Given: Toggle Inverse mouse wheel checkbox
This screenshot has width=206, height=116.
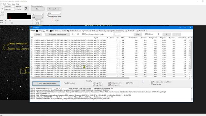Looking at the screenshot, I should click(x=54, y=16).
